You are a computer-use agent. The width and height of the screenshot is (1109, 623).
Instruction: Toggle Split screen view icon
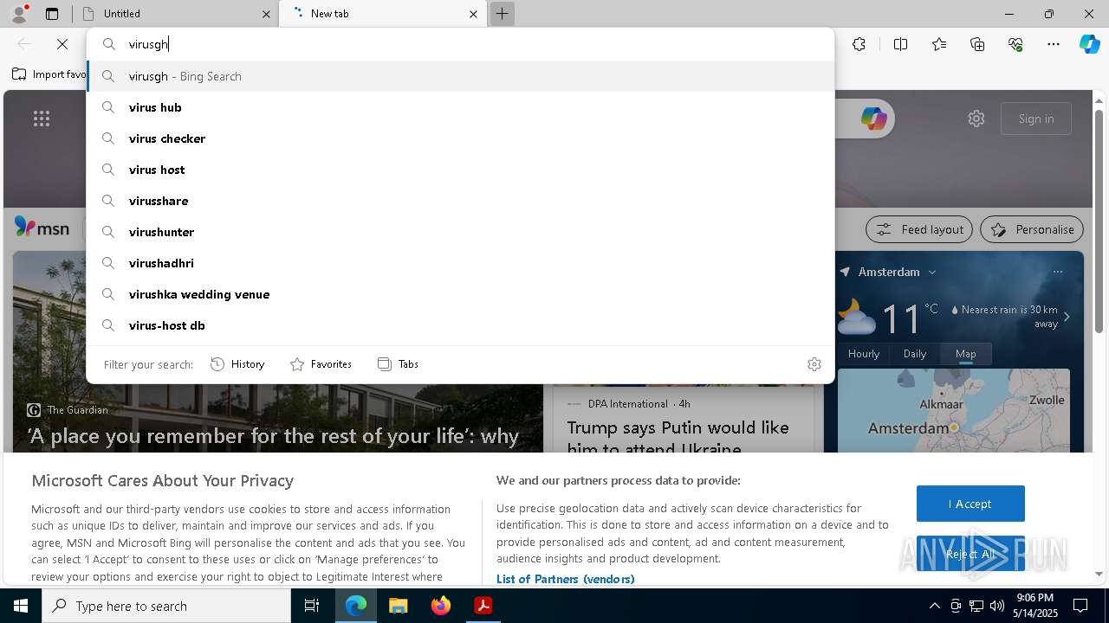coord(900,44)
